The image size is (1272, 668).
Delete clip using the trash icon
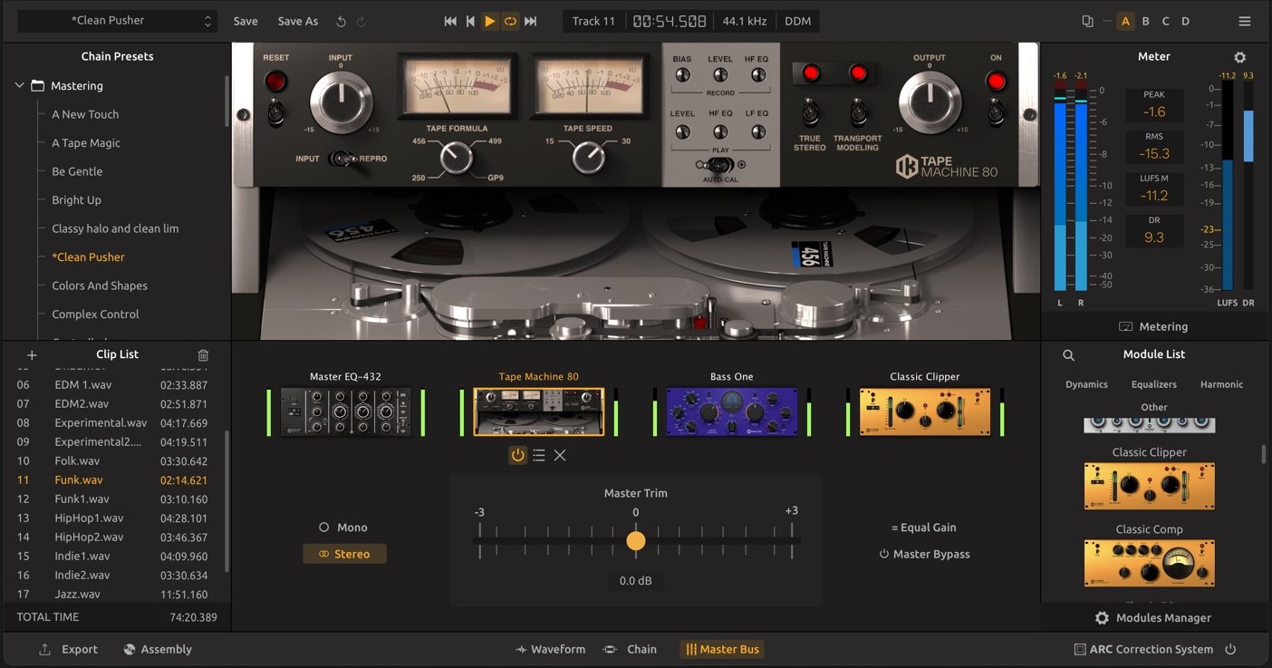pyautogui.click(x=203, y=355)
